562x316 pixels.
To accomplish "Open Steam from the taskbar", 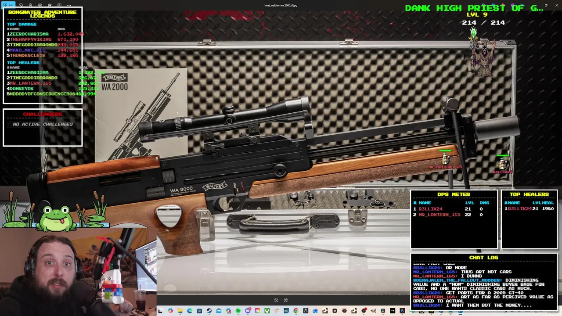I will click(209, 311).
